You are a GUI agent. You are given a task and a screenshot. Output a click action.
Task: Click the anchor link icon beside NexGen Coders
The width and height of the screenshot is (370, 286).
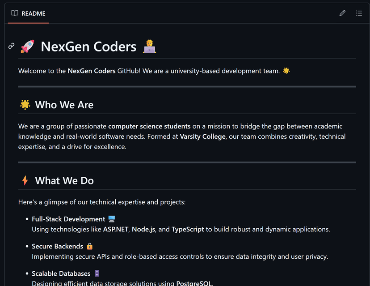click(x=12, y=46)
